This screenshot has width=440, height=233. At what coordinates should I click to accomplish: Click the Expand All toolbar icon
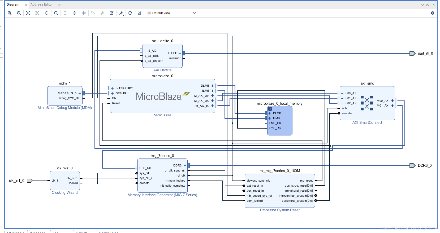pyautogui.click(x=75, y=13)
